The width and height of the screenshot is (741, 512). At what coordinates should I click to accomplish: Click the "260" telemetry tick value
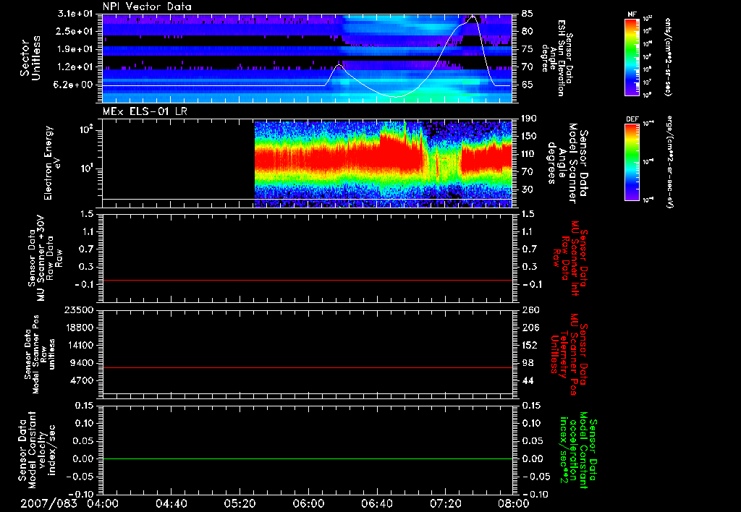click(x=530, y=310)
